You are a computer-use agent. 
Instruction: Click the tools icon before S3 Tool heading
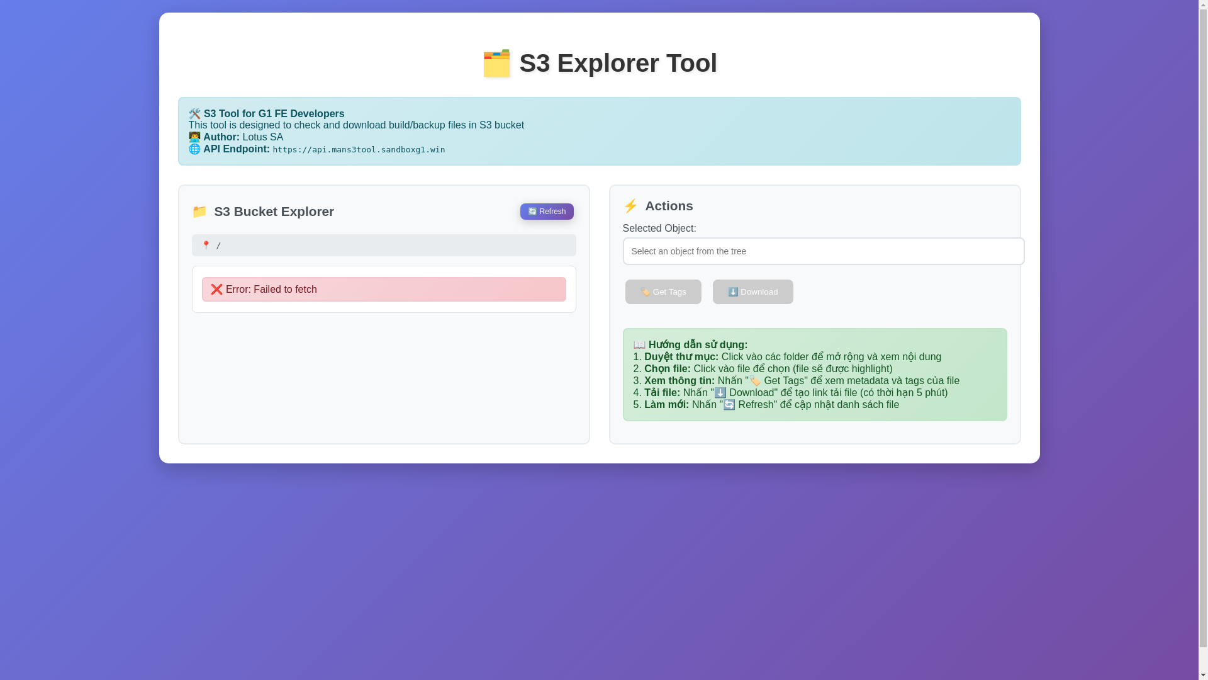click(x=194, y=114)
